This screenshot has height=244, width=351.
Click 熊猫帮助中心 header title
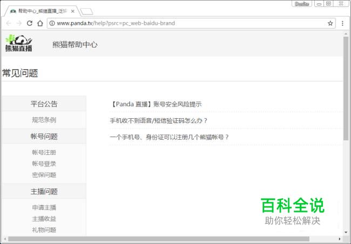coord(75,44)
